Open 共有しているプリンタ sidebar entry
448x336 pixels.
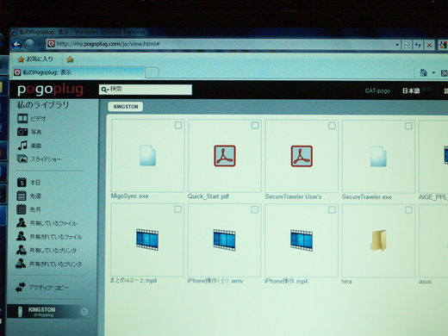coord(47,250)
